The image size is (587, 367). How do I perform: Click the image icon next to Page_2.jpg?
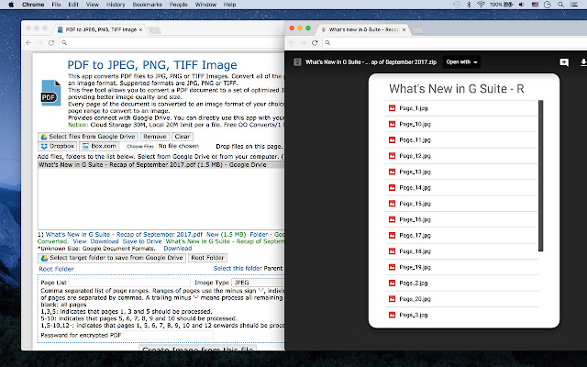tap(392, 284)
